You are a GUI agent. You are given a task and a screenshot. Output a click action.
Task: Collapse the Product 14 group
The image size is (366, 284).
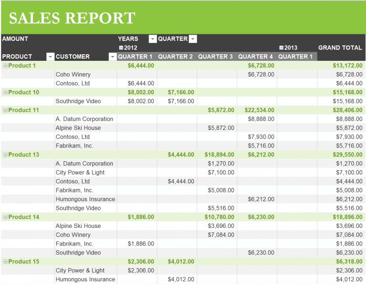5,217
